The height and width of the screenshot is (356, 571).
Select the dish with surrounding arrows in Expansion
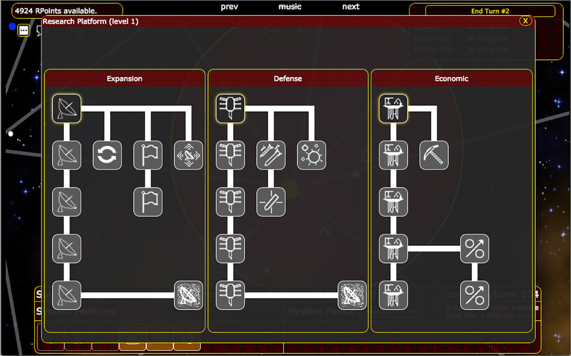(x=189, y=155)
